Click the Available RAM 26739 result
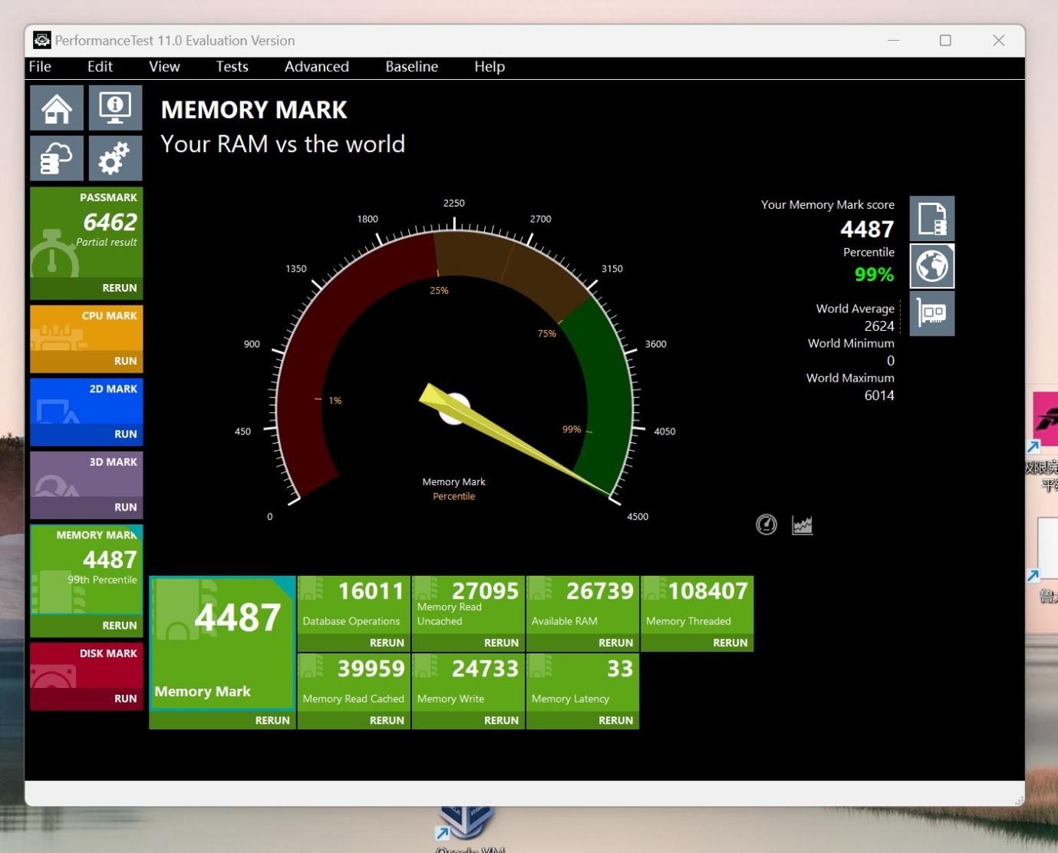The height and width of the screenshot is (853, 1058). point(582,605)
